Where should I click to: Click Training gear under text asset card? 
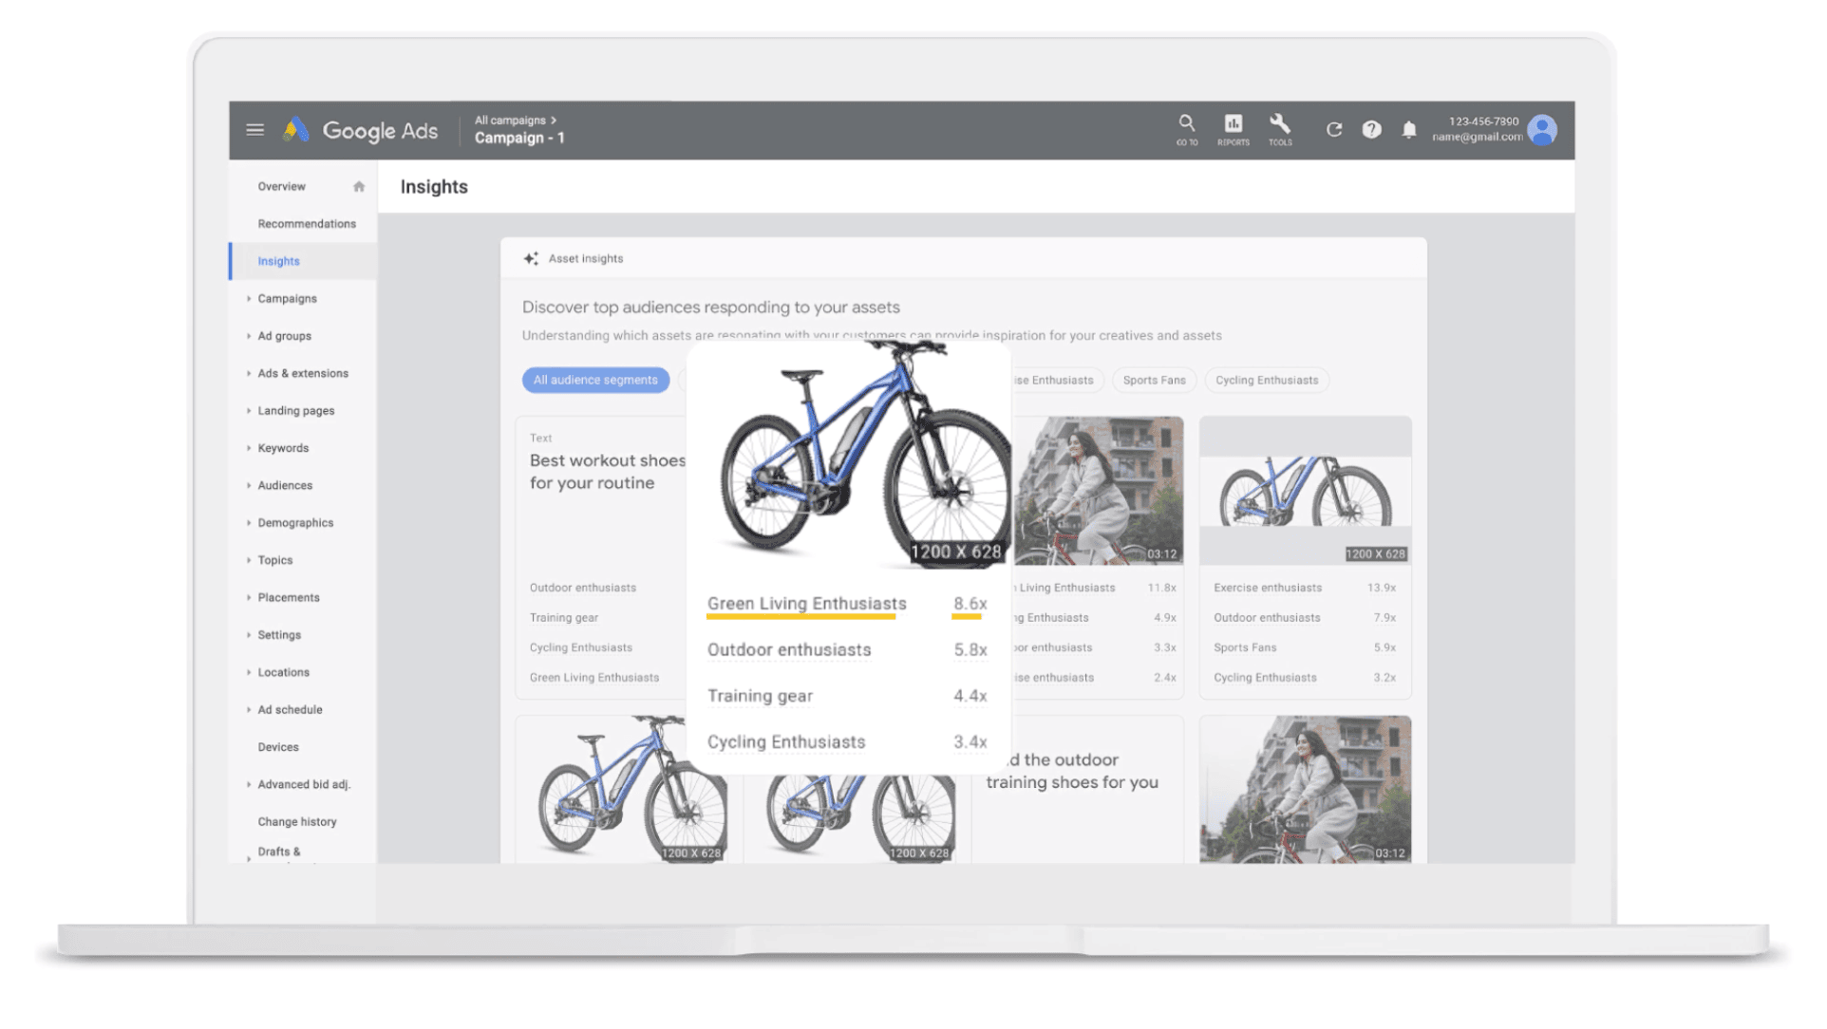[564, 618]
